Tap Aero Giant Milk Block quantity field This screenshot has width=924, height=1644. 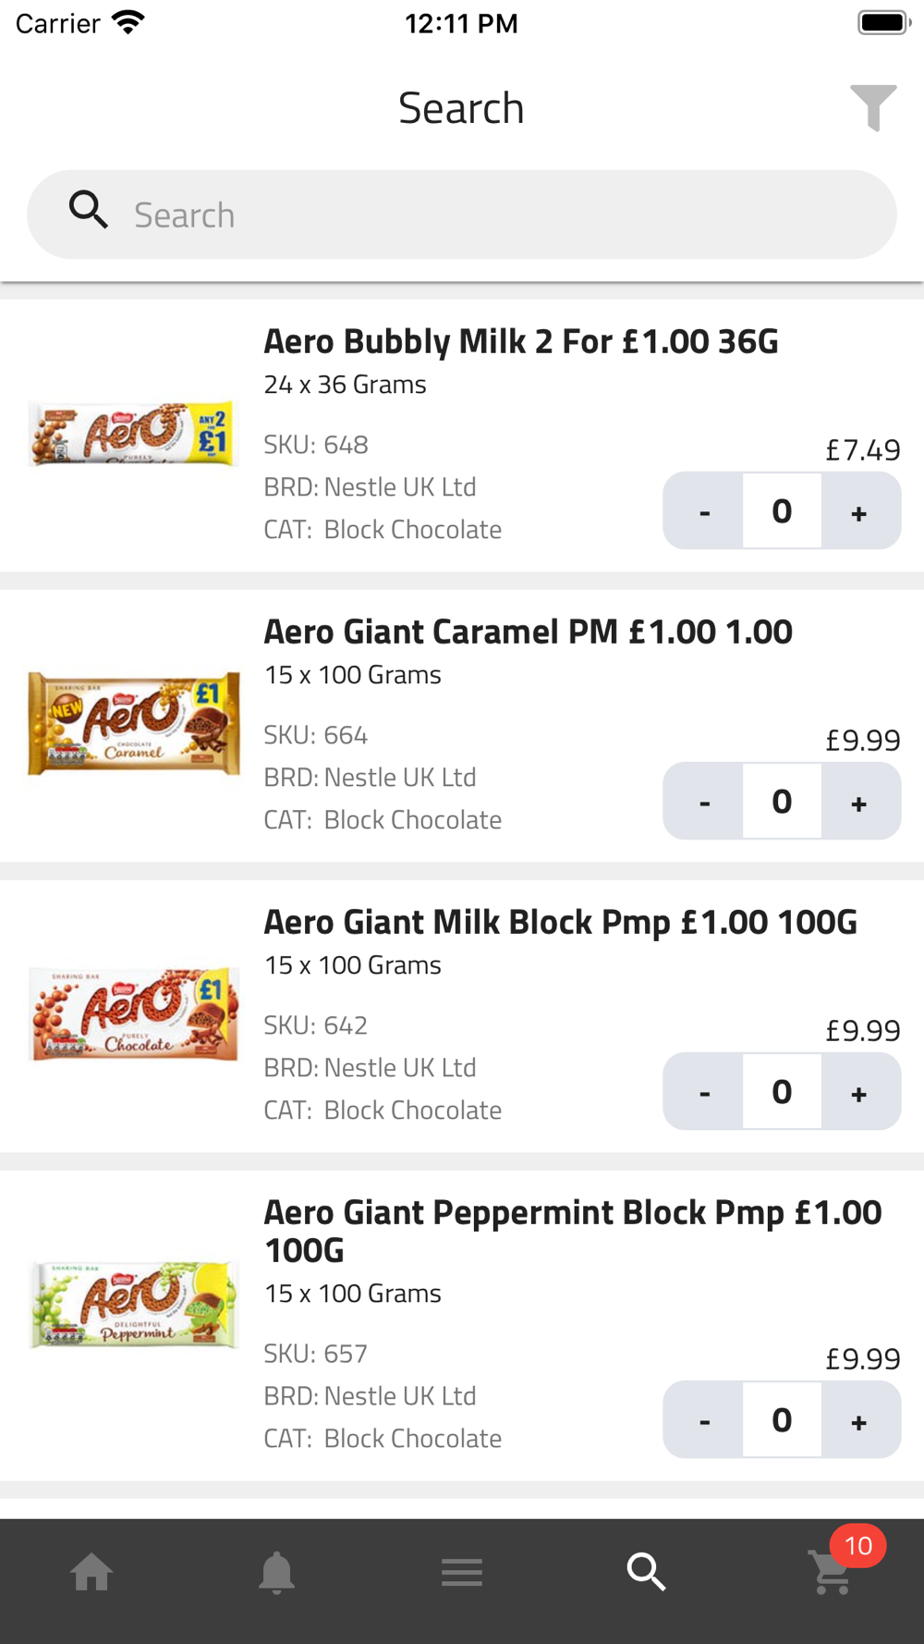pos(782,1092)
